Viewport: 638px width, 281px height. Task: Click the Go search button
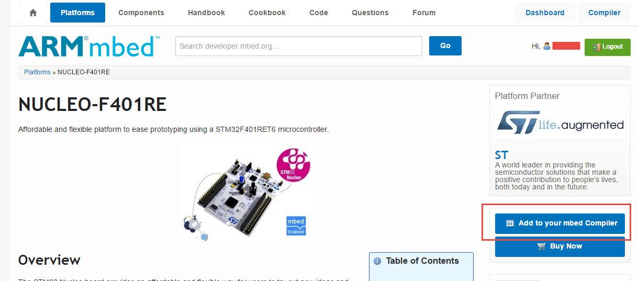click(x=445, y=46)
